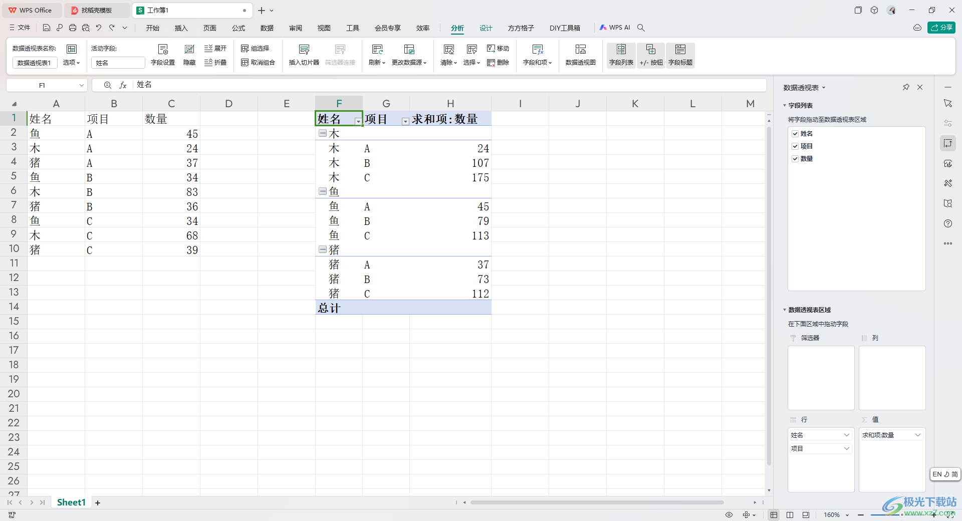
Task: Click the 删除 delete pivot table button
Action: click(x=498, y=62)
